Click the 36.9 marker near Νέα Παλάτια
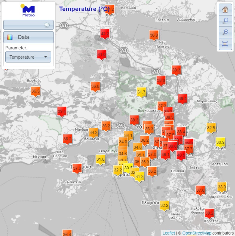Screen dimensions: 235x236 (154, 36)
